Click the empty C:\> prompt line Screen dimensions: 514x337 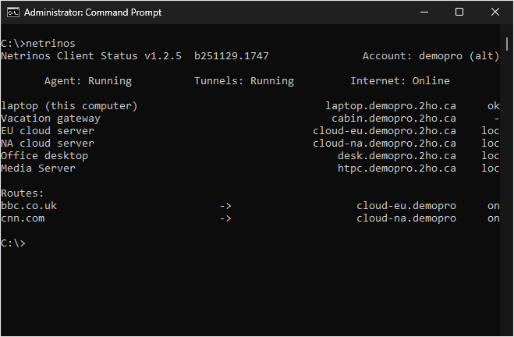(x=14, y=243)
